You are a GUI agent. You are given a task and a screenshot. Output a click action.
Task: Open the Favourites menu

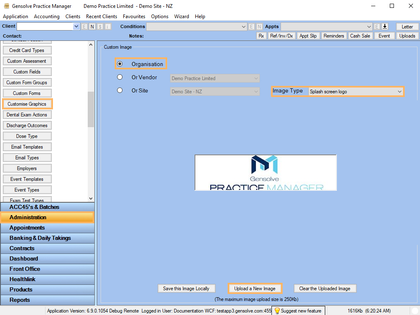point(134,16)
